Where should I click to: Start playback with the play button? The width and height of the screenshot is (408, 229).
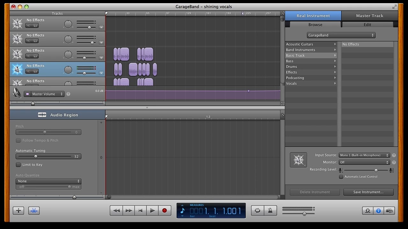pos(152,211)
